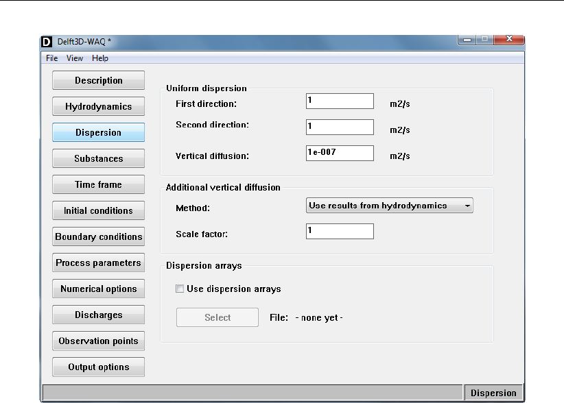Click the Second direction input field

click(x=340, y=127)
